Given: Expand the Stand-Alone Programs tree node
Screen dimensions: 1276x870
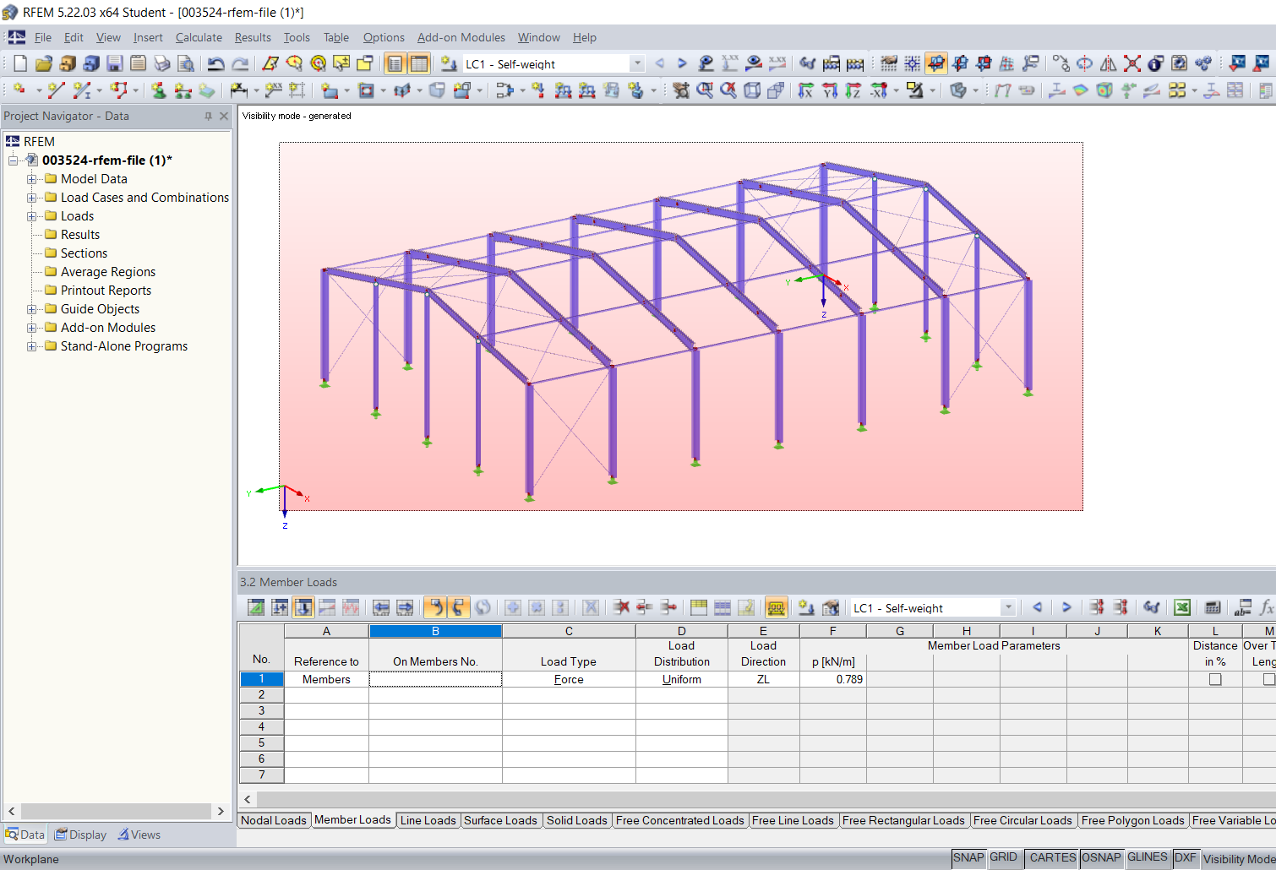Looking at the screenshot, I should (31, 346).
